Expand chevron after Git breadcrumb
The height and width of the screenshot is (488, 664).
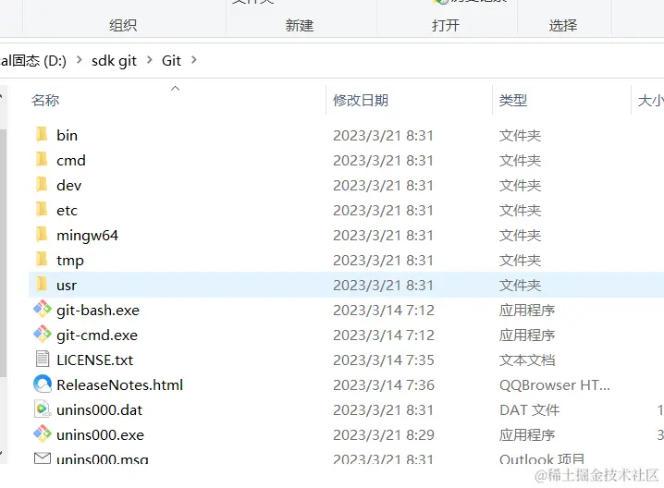[x=193, y=60]
